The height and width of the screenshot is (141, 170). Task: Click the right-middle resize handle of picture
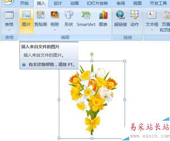[x=125, y=100]
